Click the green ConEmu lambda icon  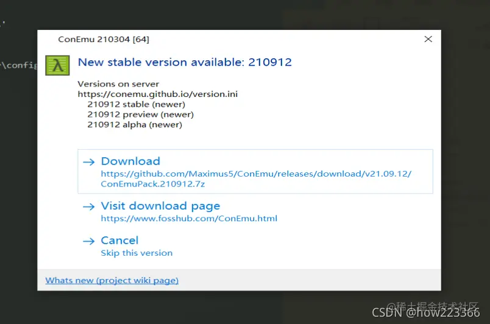tap(57, 65)
